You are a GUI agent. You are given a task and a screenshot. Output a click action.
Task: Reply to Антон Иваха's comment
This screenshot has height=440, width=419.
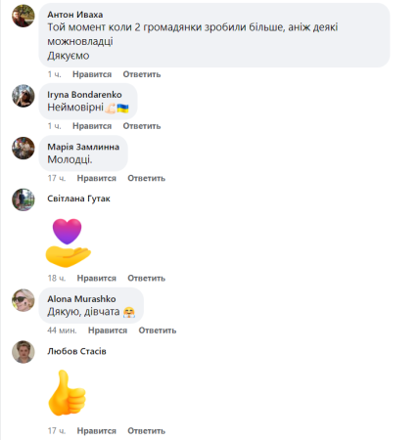(142, 74)
